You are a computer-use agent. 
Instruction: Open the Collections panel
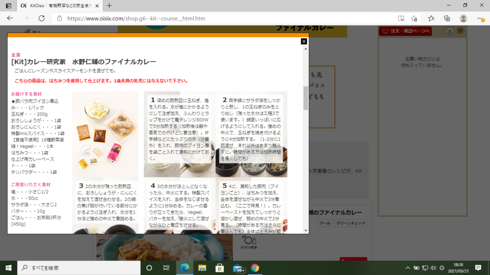447,19
